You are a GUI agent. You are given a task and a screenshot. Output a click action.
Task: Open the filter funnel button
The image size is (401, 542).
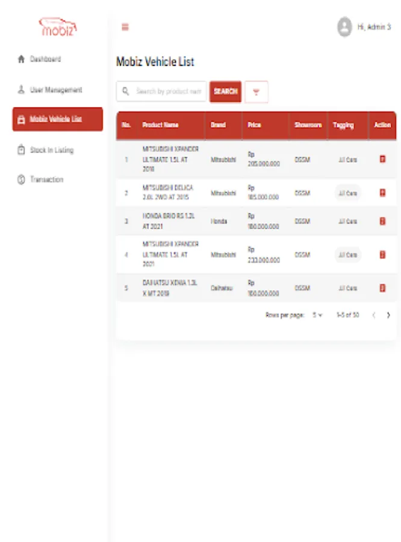click(256, 92)
